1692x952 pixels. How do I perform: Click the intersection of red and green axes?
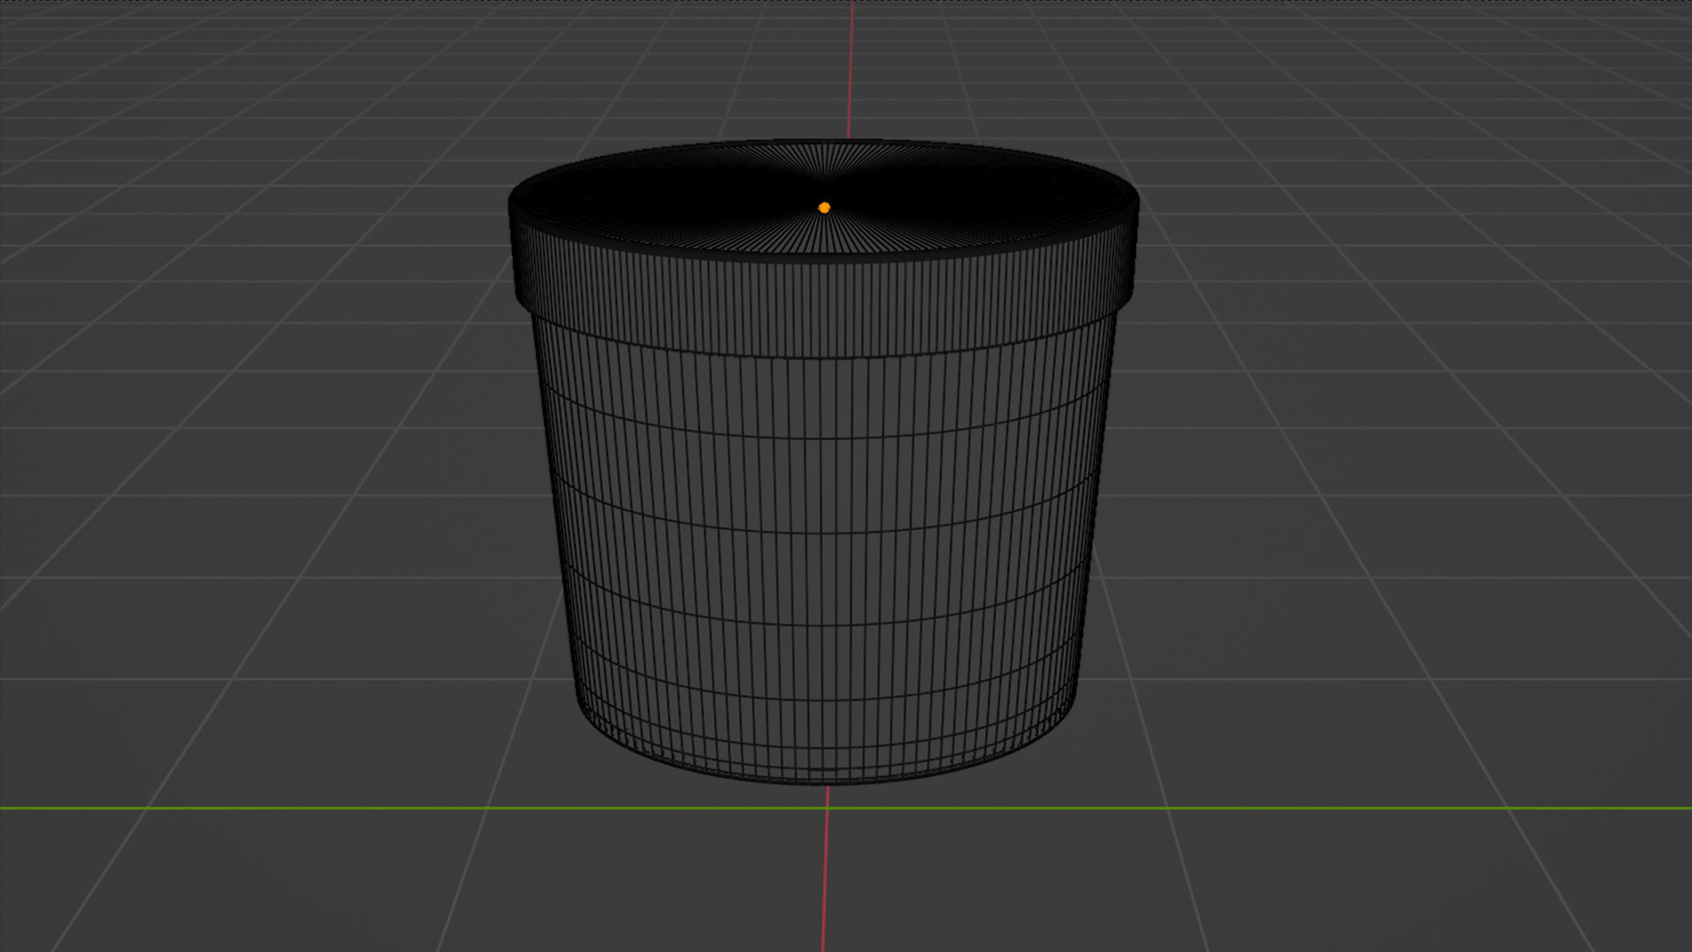(x=827, y=807)
